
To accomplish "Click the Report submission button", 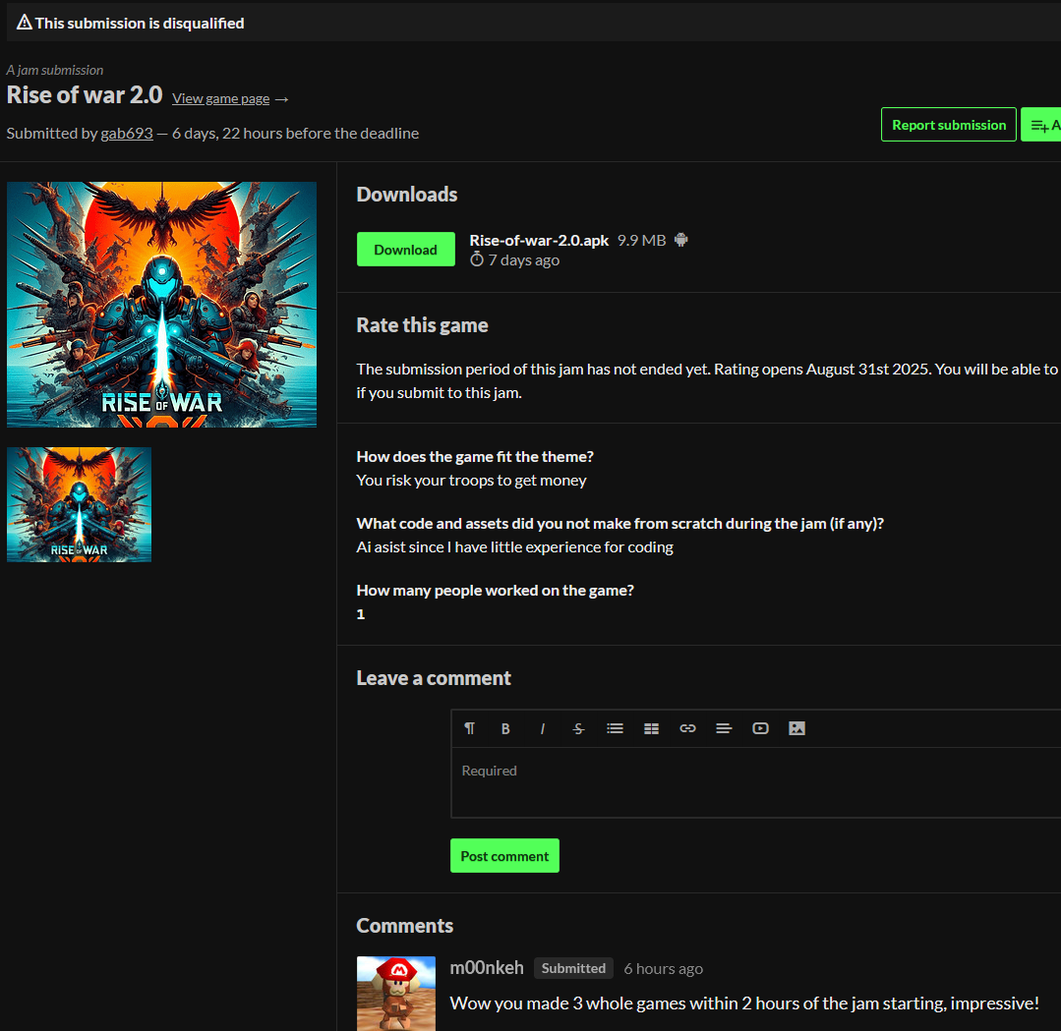I will [x=949, y=125].
